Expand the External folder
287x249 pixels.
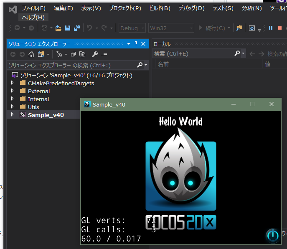pos(12,91)
